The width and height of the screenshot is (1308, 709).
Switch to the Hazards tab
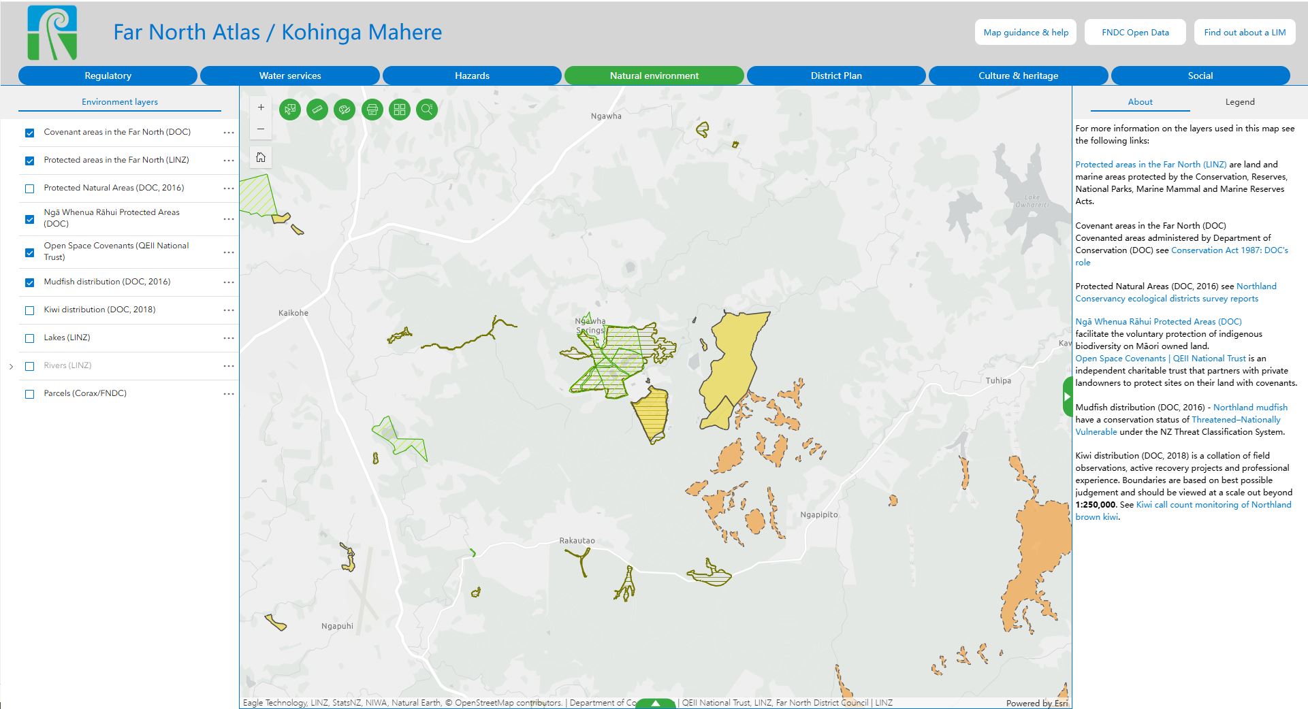click(x=472, y=76)
